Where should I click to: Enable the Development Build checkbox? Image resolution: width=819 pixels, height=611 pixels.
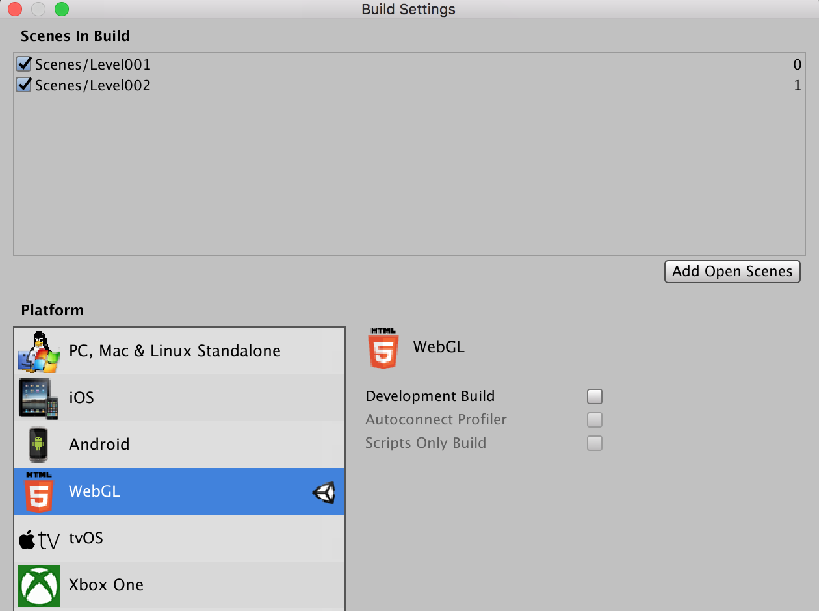595,396
